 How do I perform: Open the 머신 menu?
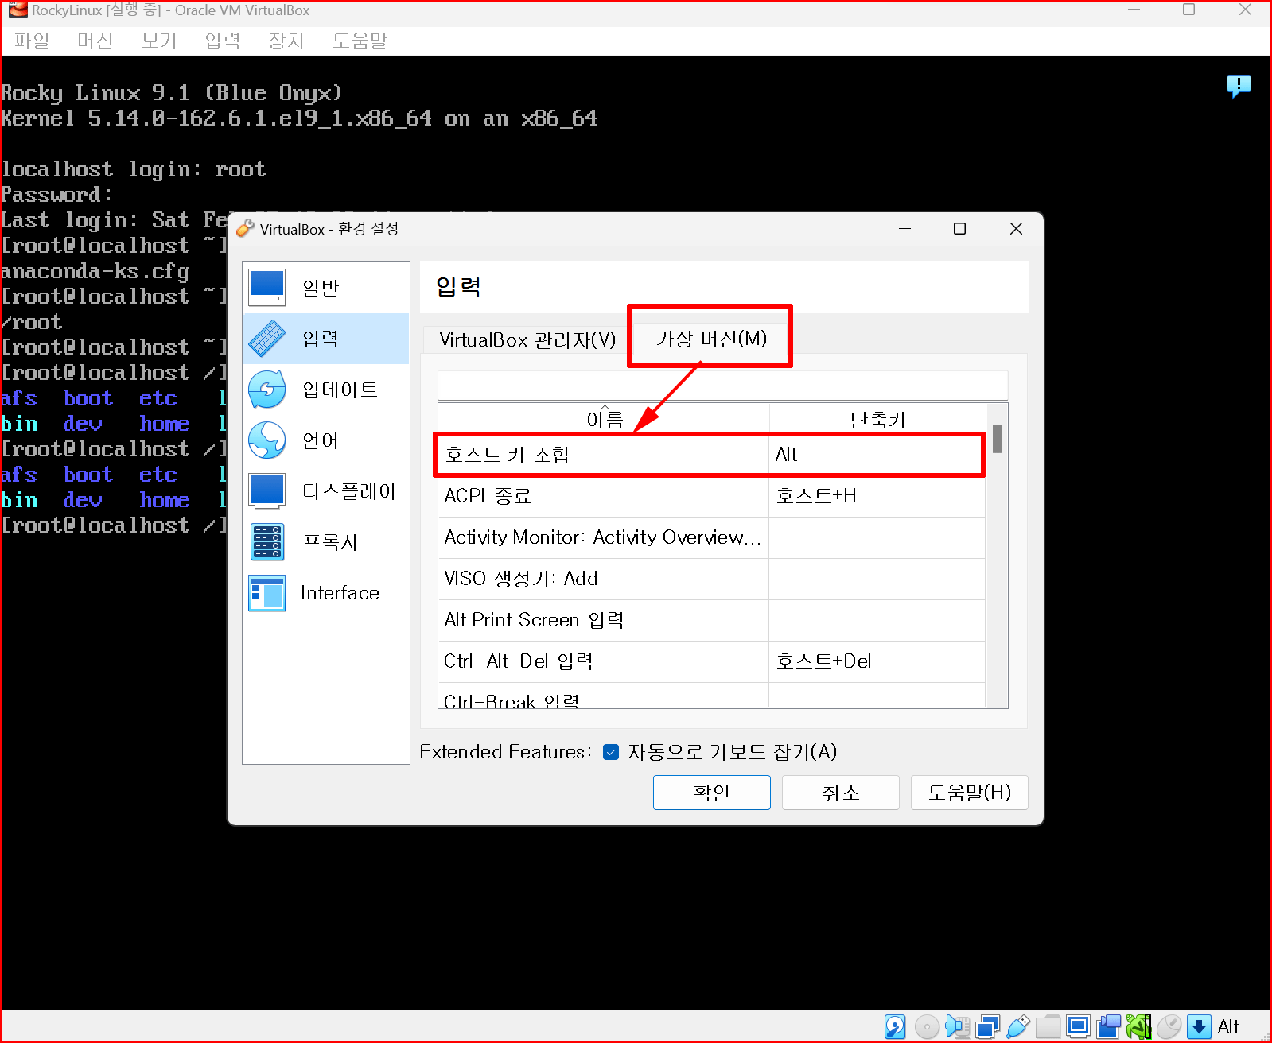point(95,41)
